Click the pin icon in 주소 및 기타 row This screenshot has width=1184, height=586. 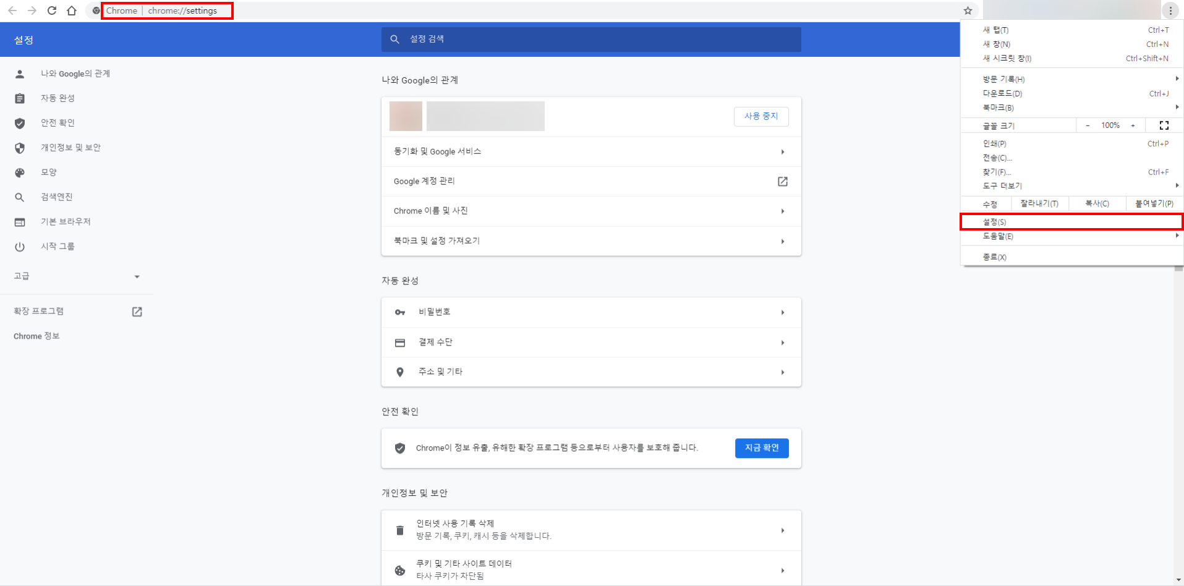400,372
